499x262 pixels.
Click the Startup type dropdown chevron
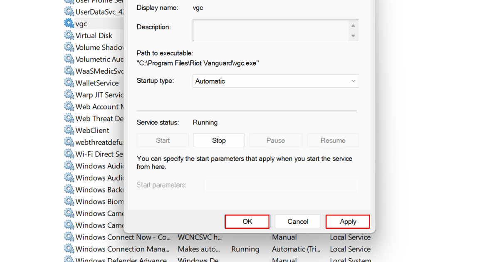[x=353, y=81]
